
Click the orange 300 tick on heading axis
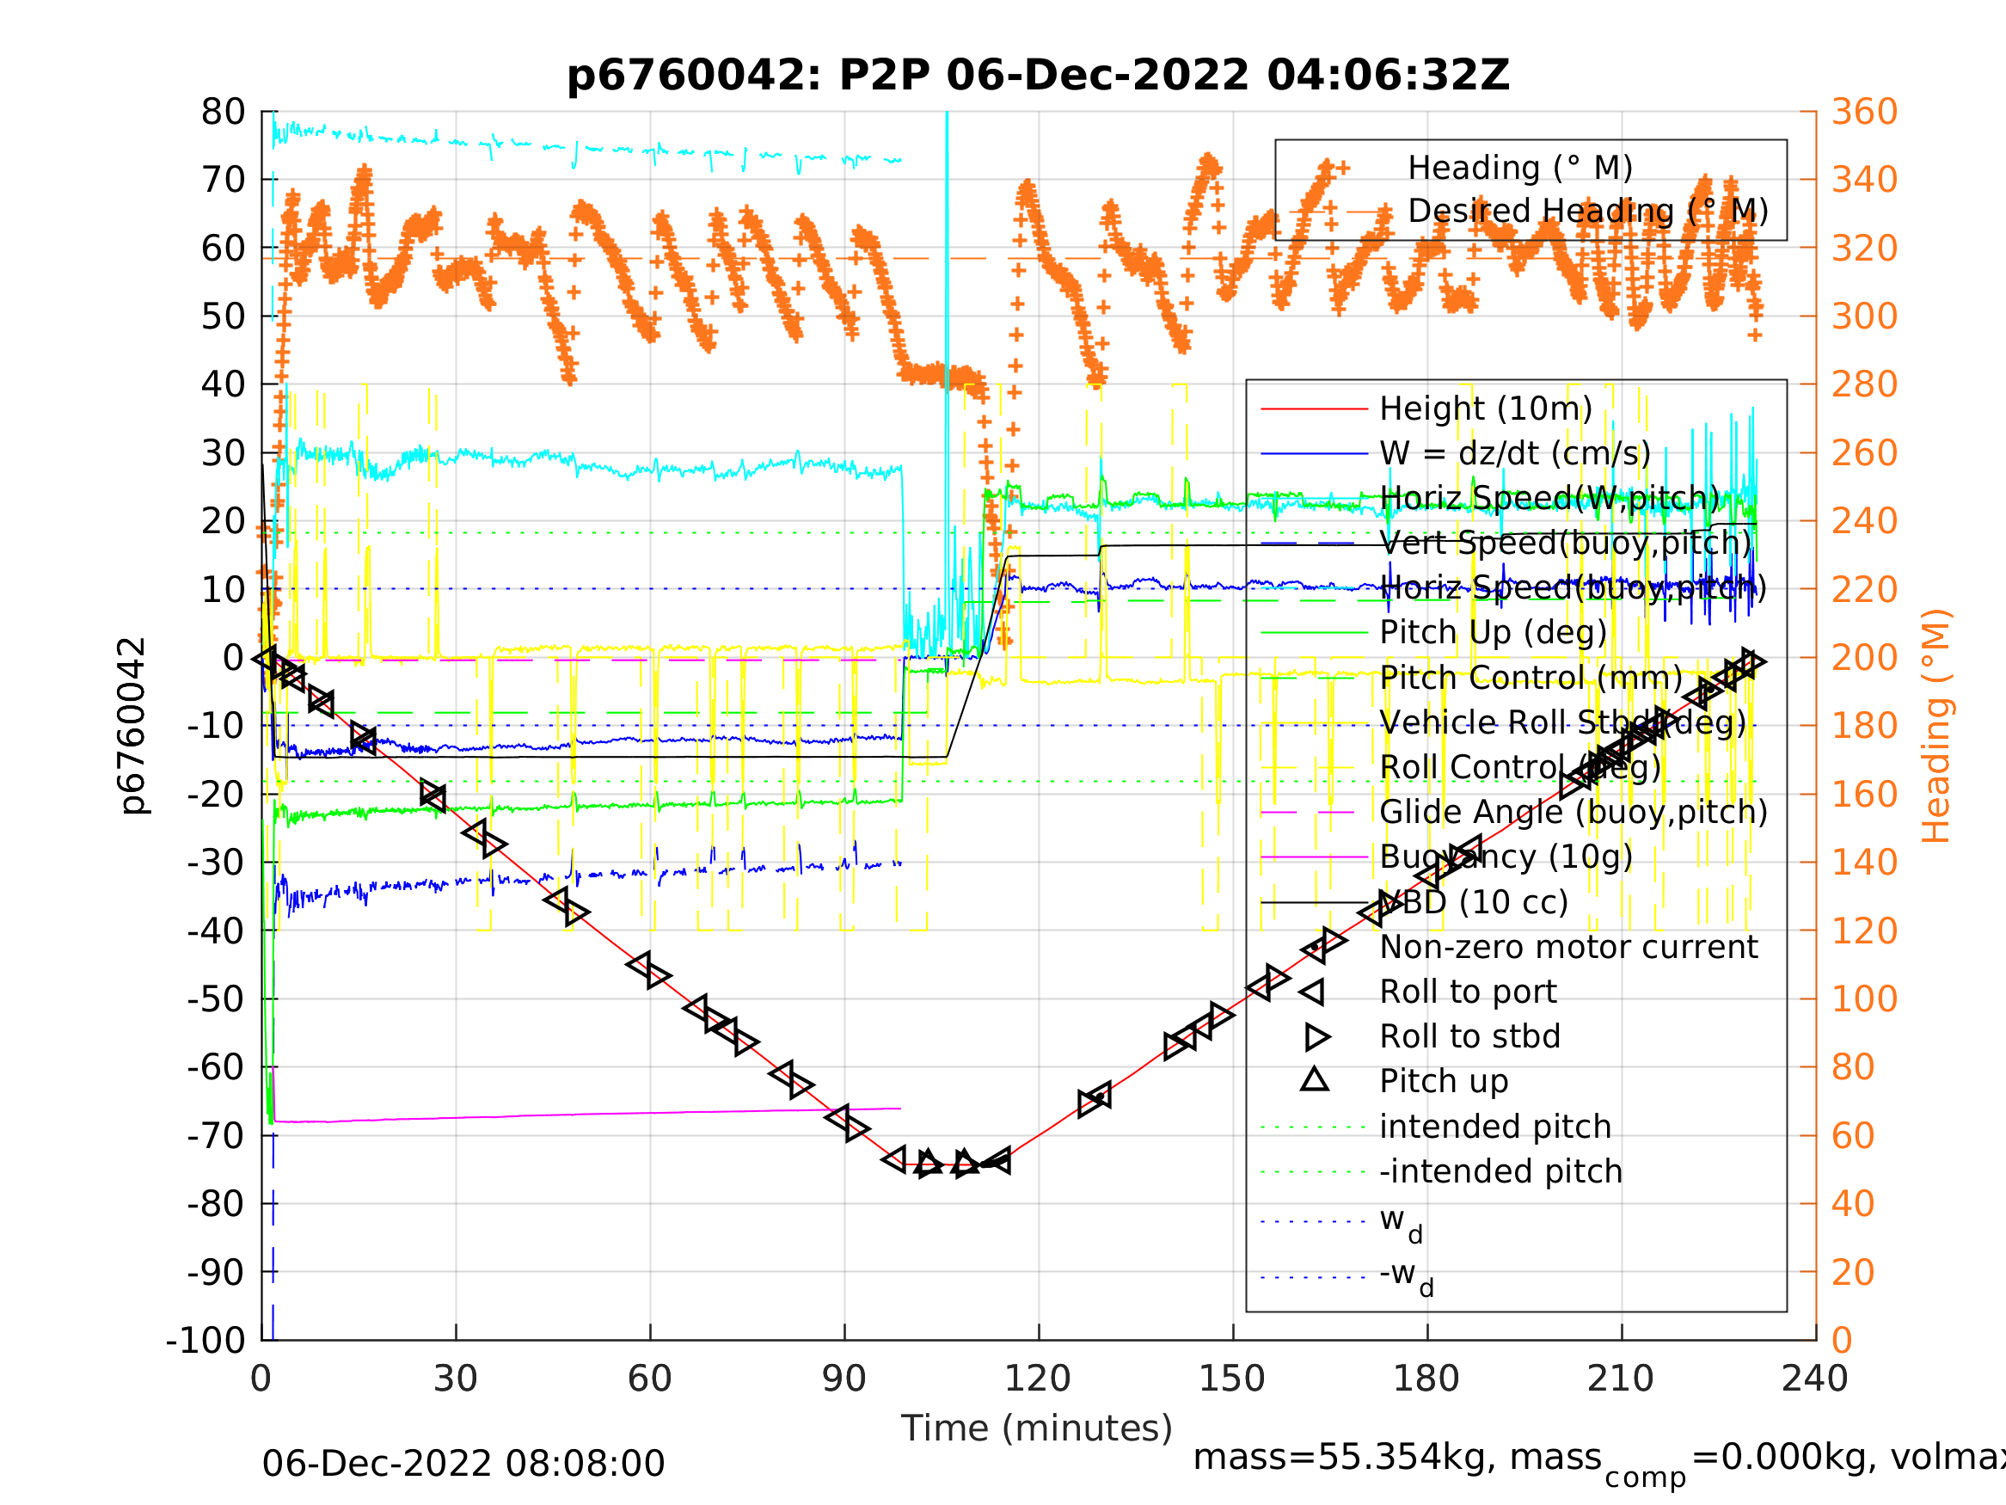coord(1864,316)
